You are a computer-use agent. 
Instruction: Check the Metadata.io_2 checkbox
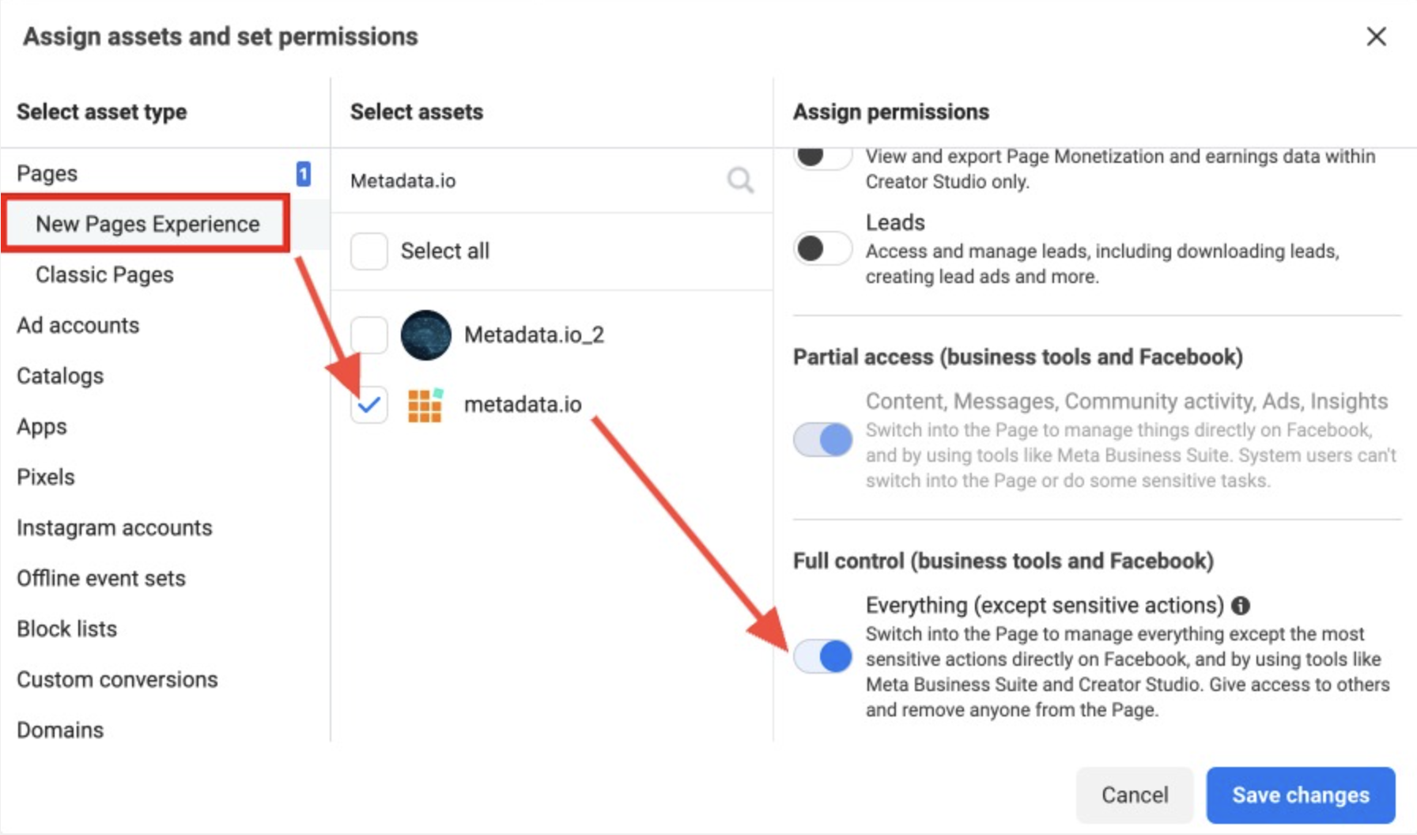pyautogui.click(x=368, y=335)
